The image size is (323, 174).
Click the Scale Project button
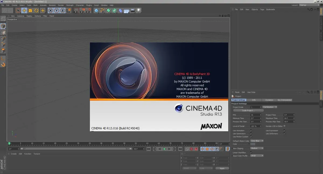248,111
